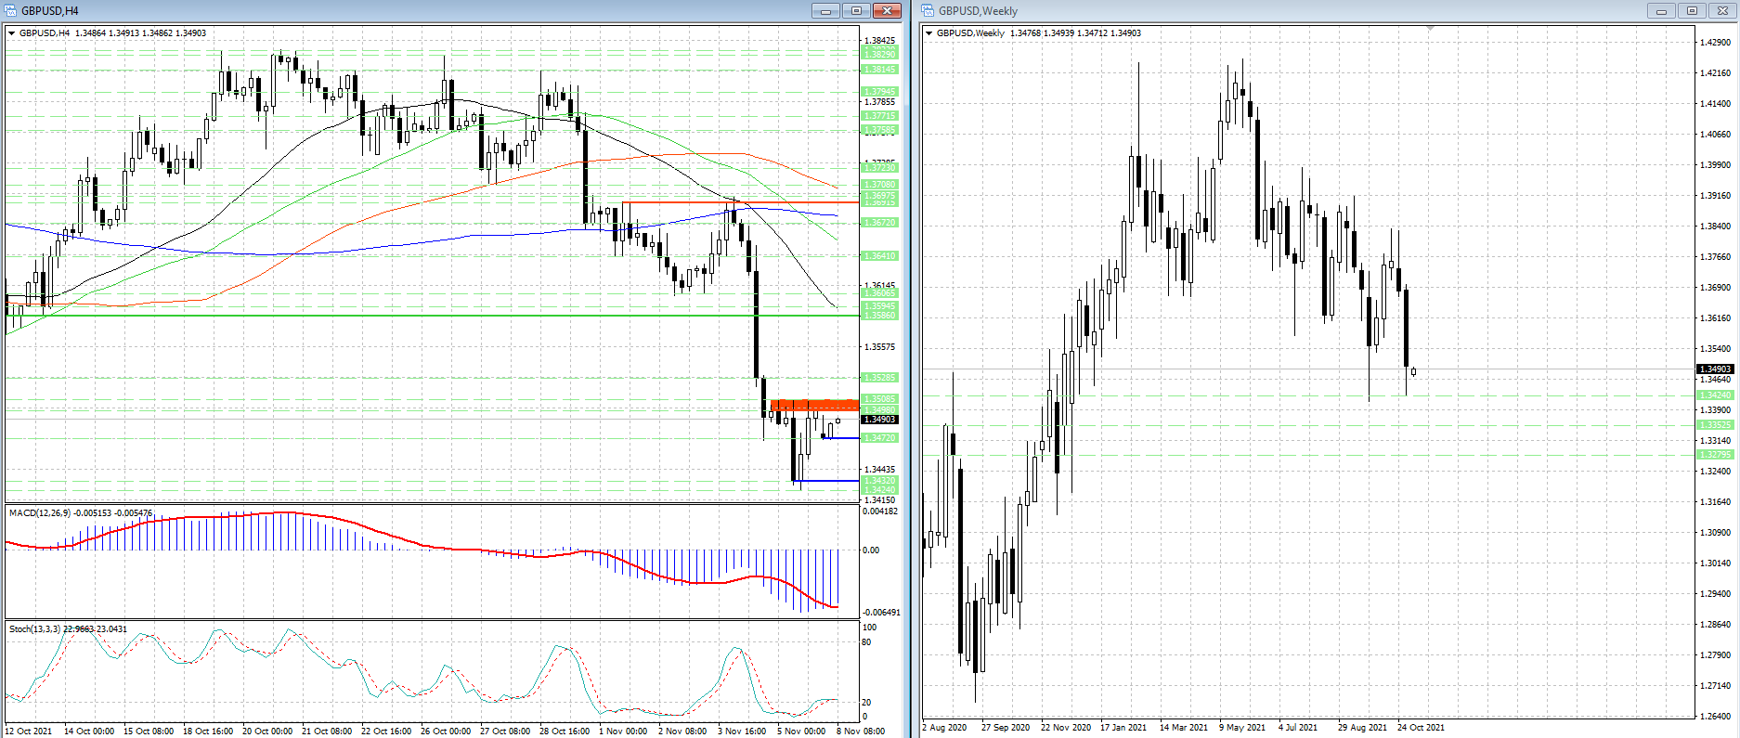Click the 2 Aug 2020 date on Weekly chart
Viewport: 1740px width, 738px height.
(x=944, y=728)
